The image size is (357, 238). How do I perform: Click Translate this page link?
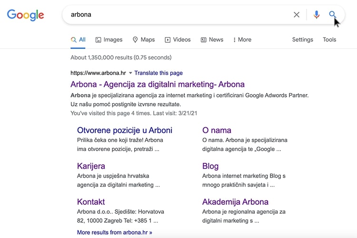pos(159,73)
